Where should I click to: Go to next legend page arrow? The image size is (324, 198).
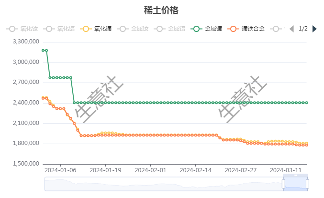314,29
